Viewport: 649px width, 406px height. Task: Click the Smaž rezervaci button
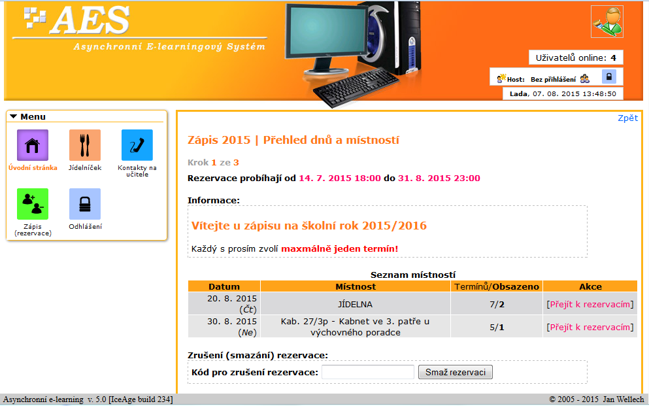pyautogui.click(x=456, y=372)
